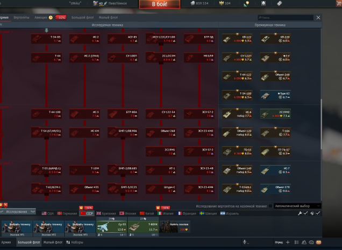Select Большой флот in bottom bar
Screen dimensions: 342x250
29,242
